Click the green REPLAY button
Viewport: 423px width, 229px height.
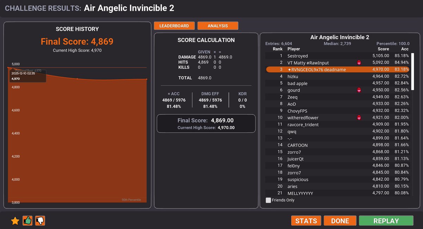click(x=386, y=221)
